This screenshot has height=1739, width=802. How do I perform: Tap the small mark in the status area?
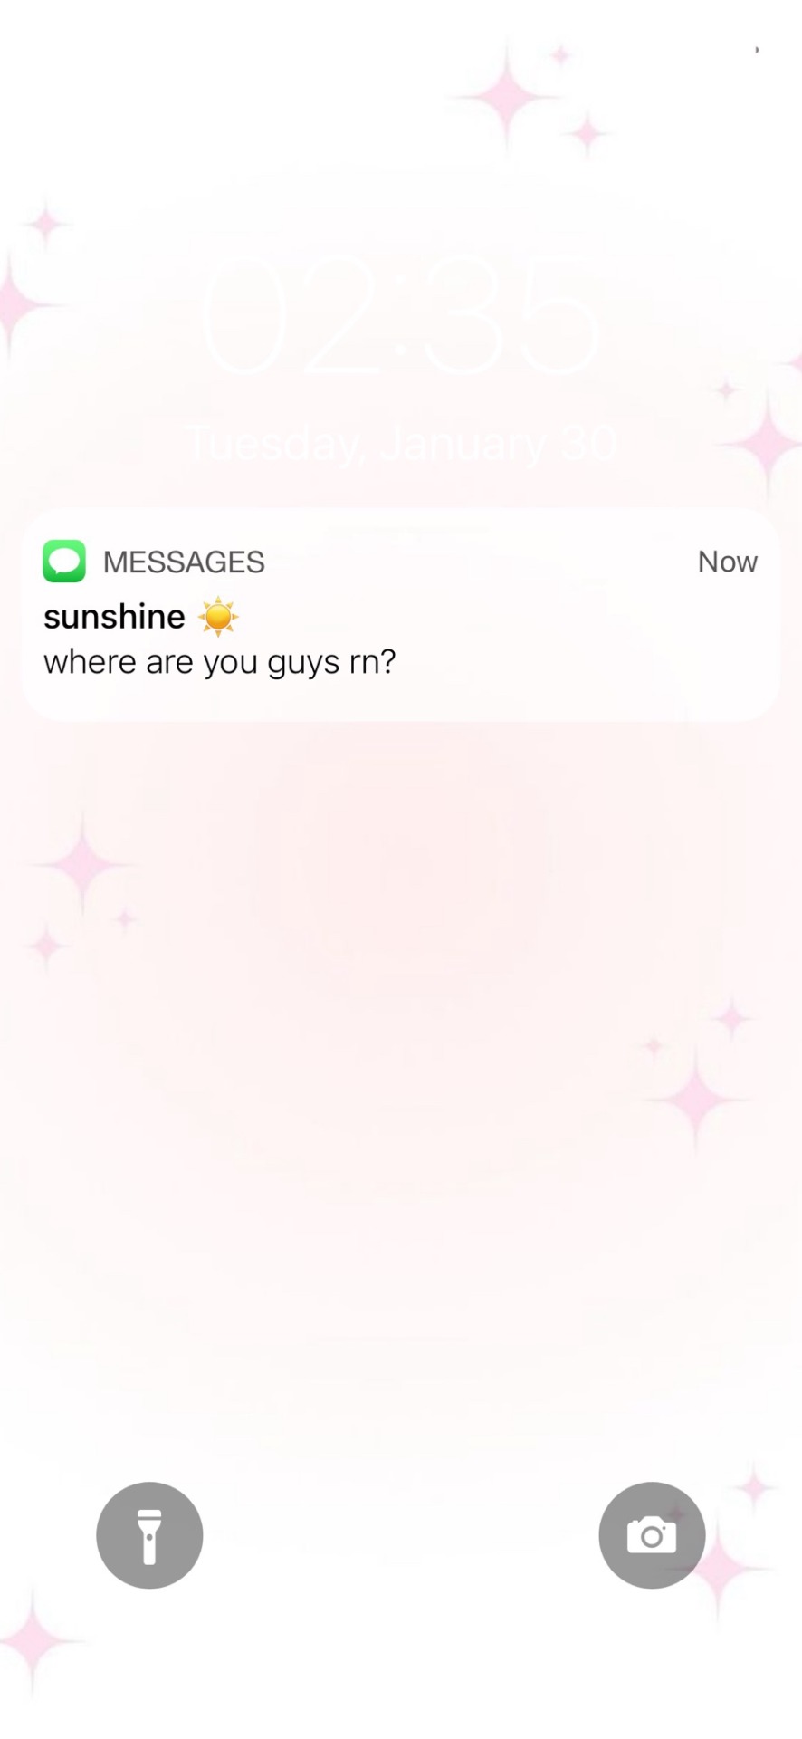(757, 50)
